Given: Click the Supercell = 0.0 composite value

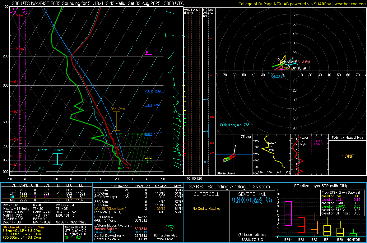Looking at the screenshot, I should [75, 227].
